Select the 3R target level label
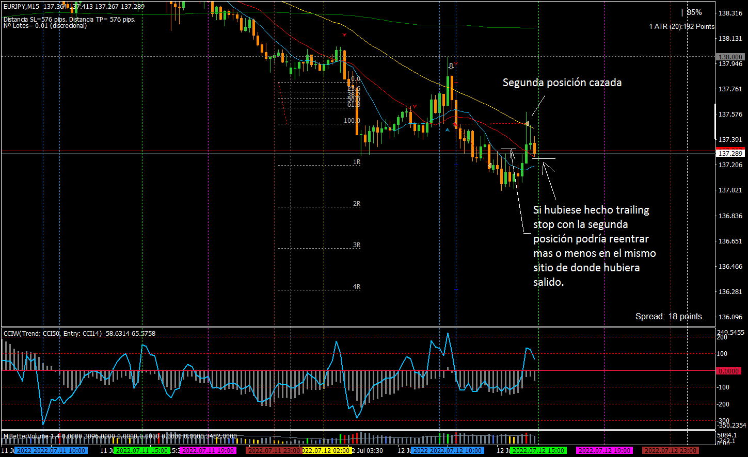The height and width of the screenshot is (457, 748). click(x=357, y=245)
